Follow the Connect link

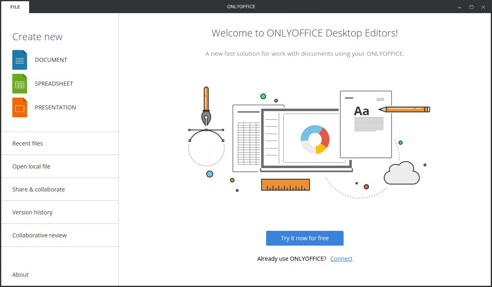pos(342,259)
